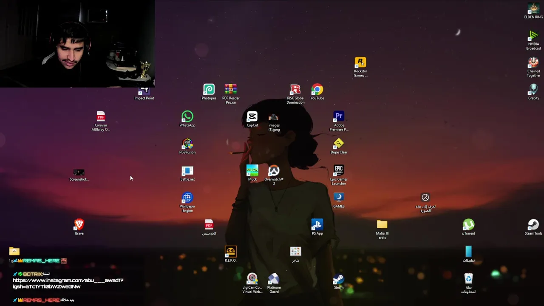
Task: Launch µTorrent from desktop
Action: [468, 227]
